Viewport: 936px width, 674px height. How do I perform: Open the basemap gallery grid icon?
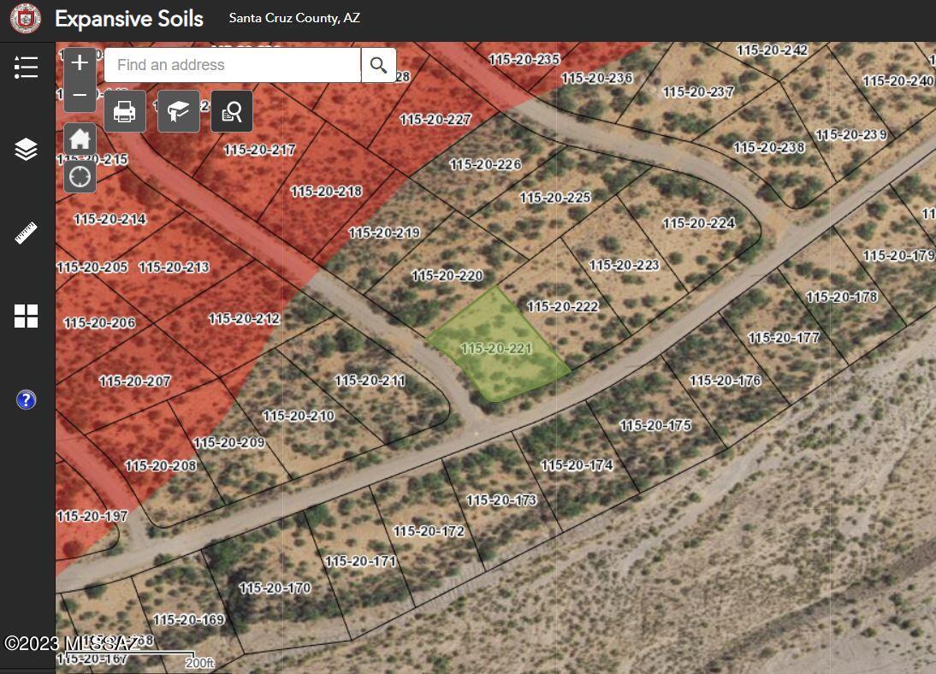pyautogui.click(x=26, y=316)
